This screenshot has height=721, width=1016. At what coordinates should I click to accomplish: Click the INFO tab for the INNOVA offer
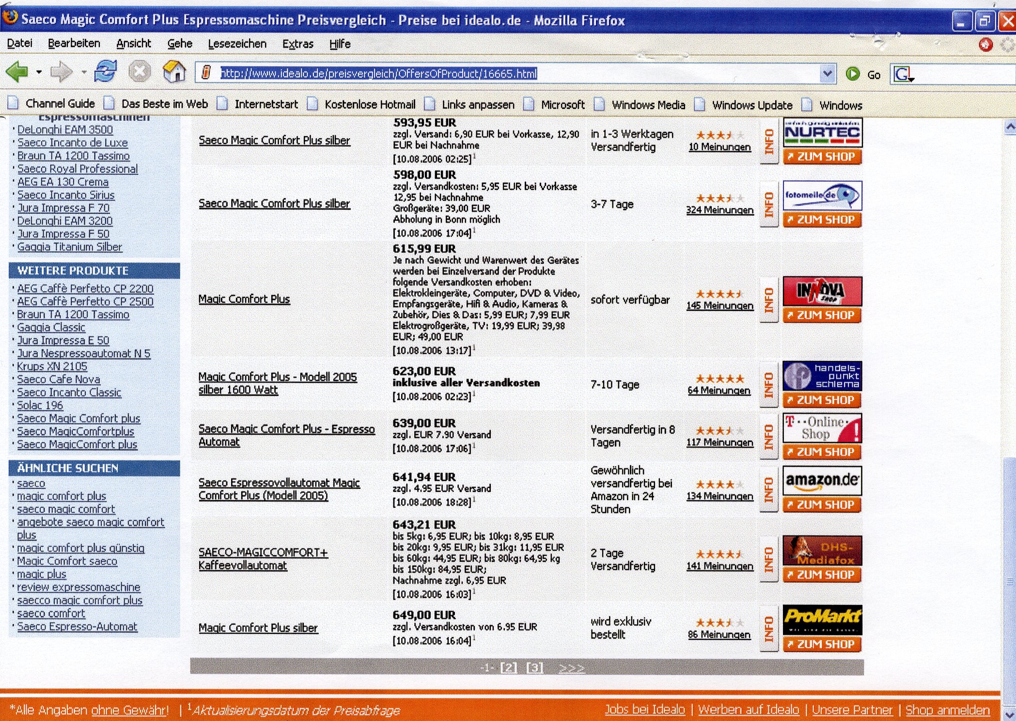pos(769,300)
